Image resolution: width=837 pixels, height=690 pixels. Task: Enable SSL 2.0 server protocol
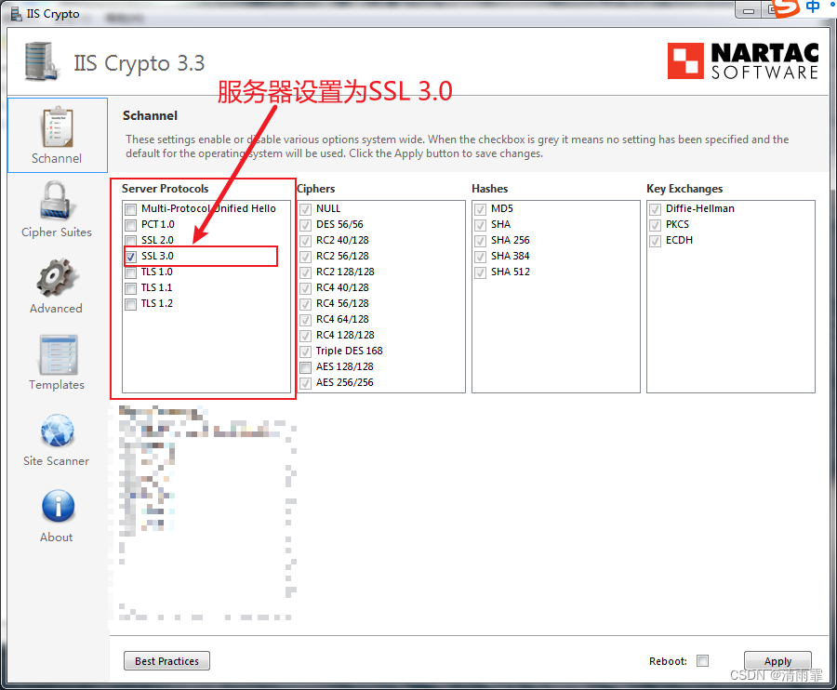(131, 240)
